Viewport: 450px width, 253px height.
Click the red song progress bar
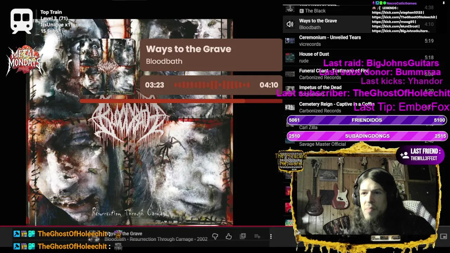pyautogui.click(x=181, y=101)
